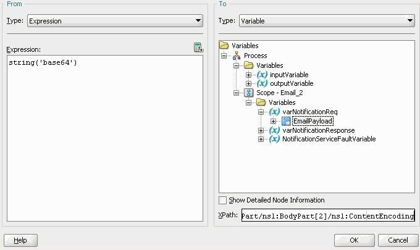
Task: Open the To Type dropdown
Action: (327, 21)
